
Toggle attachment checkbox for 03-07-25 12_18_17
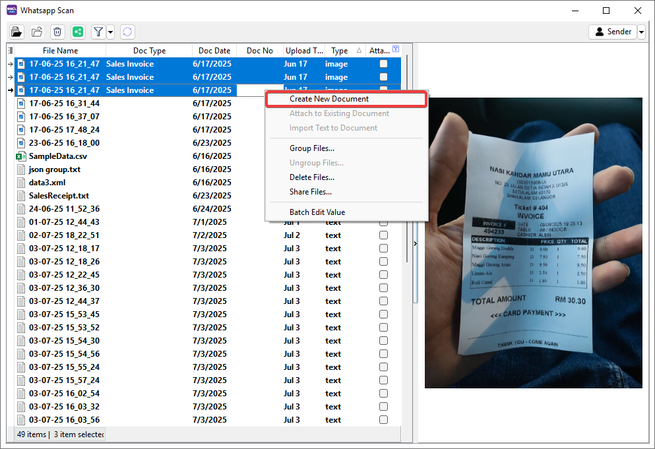(x=383, y=249)
